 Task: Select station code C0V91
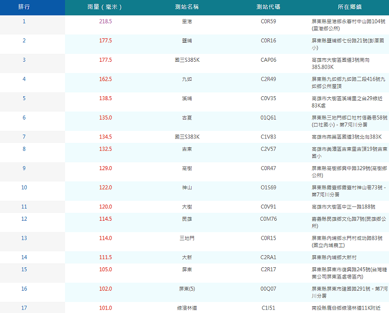tap(268, 207)
